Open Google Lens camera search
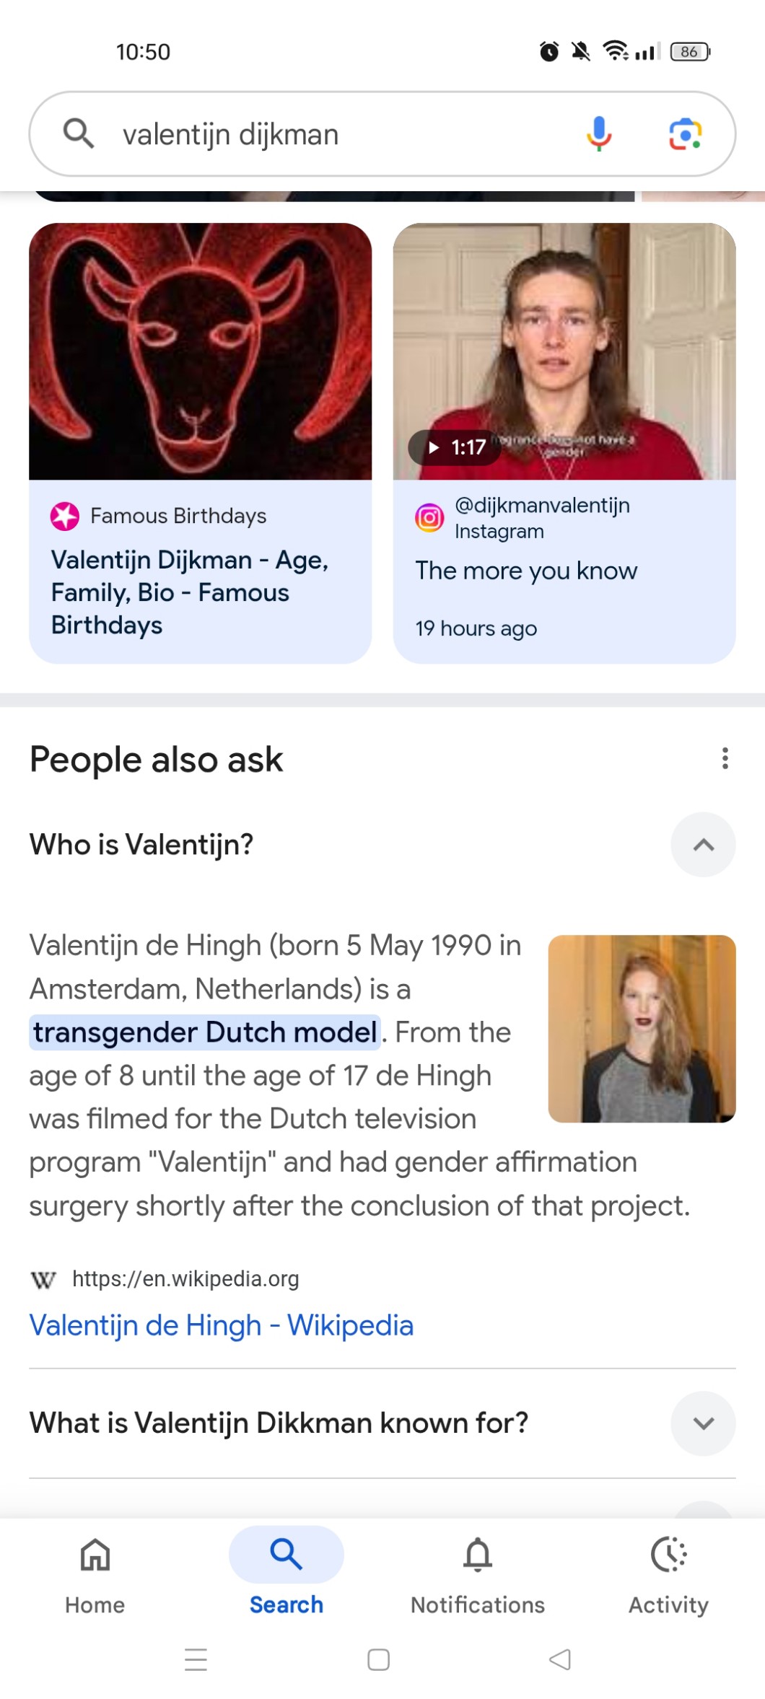This screenshot has height=1699, width=765. (x=685, y=134)
